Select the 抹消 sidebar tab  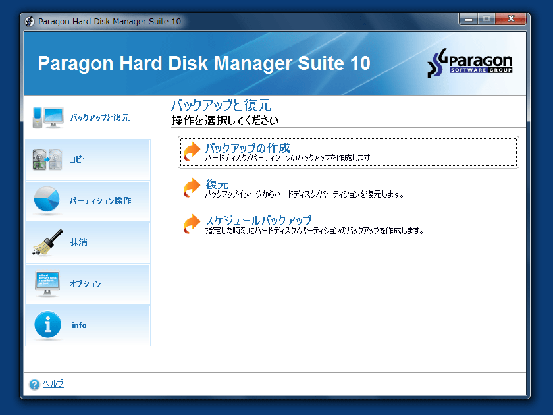(x=88, y=243)
